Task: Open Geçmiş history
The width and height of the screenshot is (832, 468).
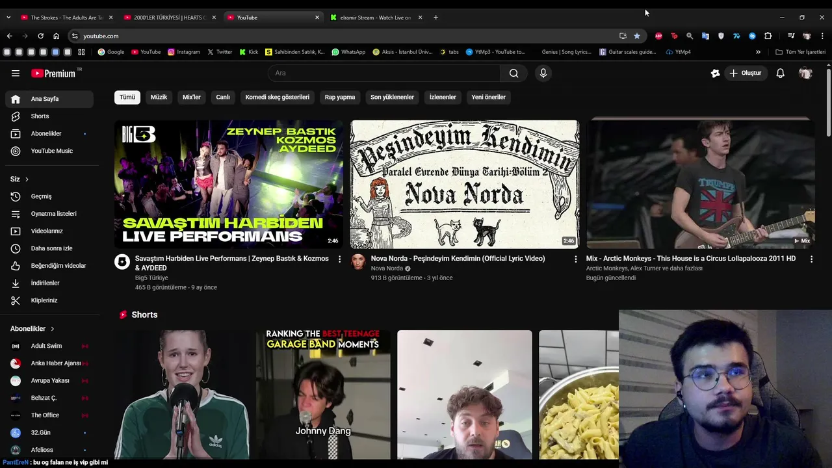Action: pyautogui.click(x=49, y=196)
